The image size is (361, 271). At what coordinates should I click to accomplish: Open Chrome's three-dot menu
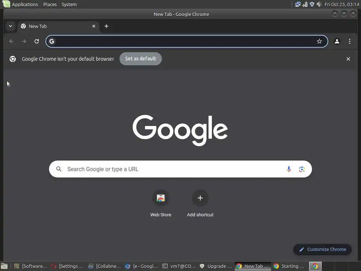(349, 42)
